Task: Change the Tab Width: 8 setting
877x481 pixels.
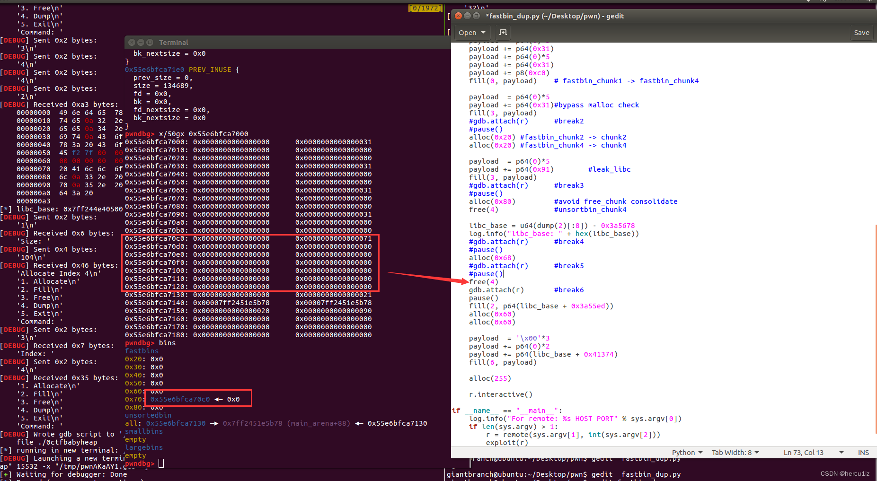Action: (x=735, y=452)
